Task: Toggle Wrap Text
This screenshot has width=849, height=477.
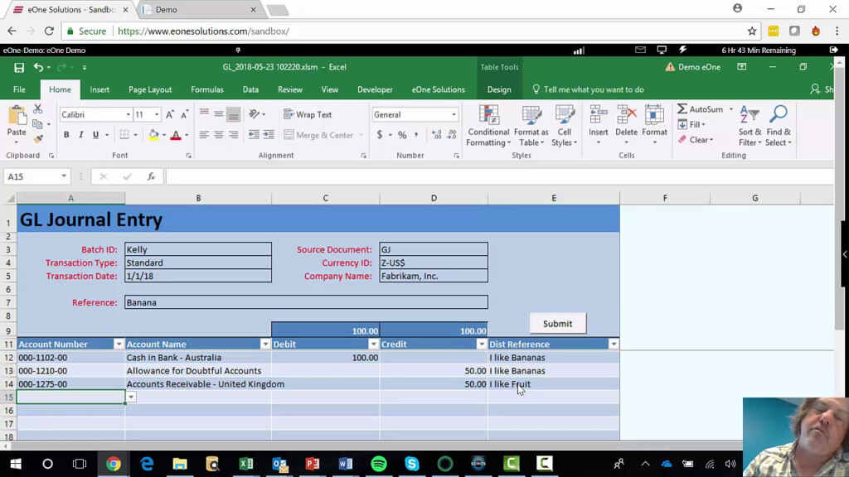Action: click(307, 114)
